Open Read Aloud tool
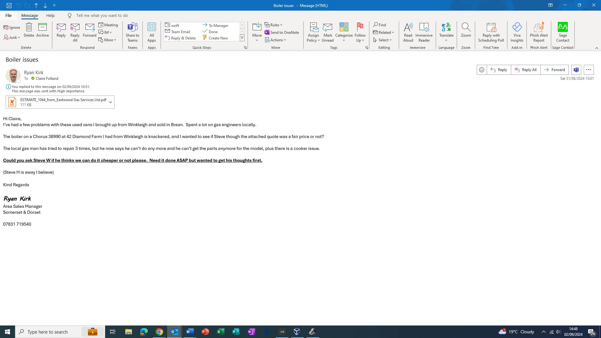Screen dimensions: 601x338 click(x=408, y=32)
